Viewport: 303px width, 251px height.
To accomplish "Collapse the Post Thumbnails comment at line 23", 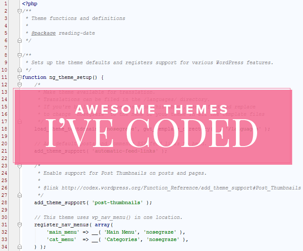I will (19, 166).
